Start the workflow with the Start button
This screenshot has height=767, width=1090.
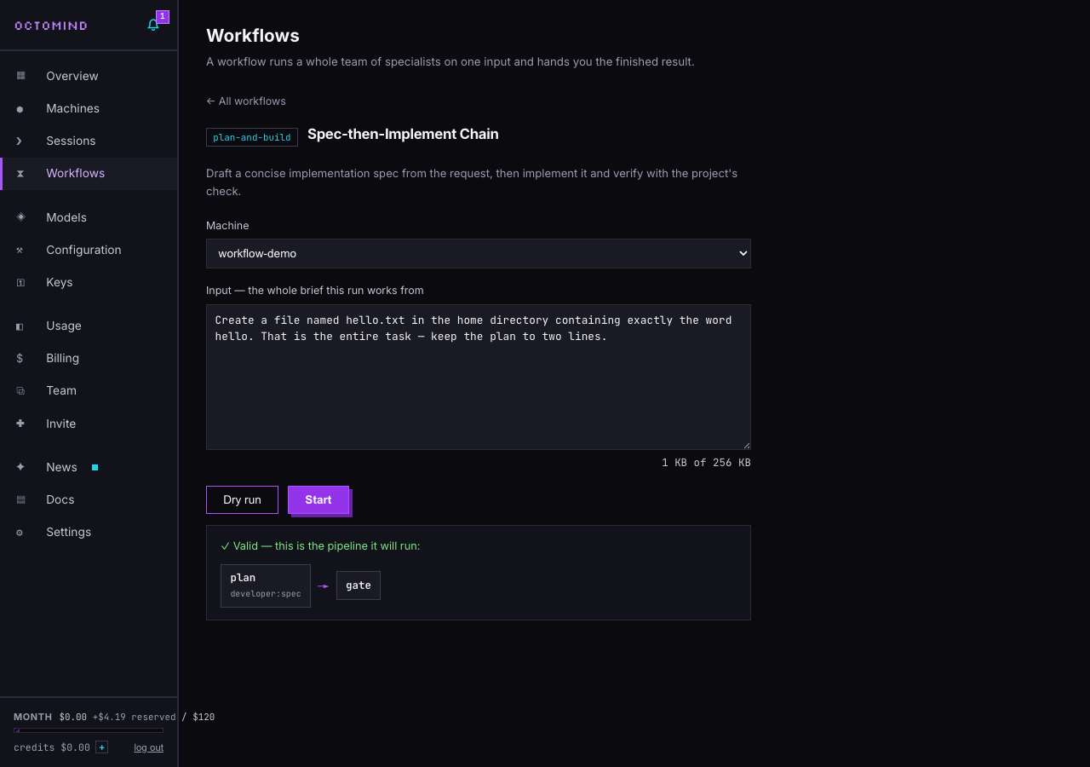pos(318,499)
